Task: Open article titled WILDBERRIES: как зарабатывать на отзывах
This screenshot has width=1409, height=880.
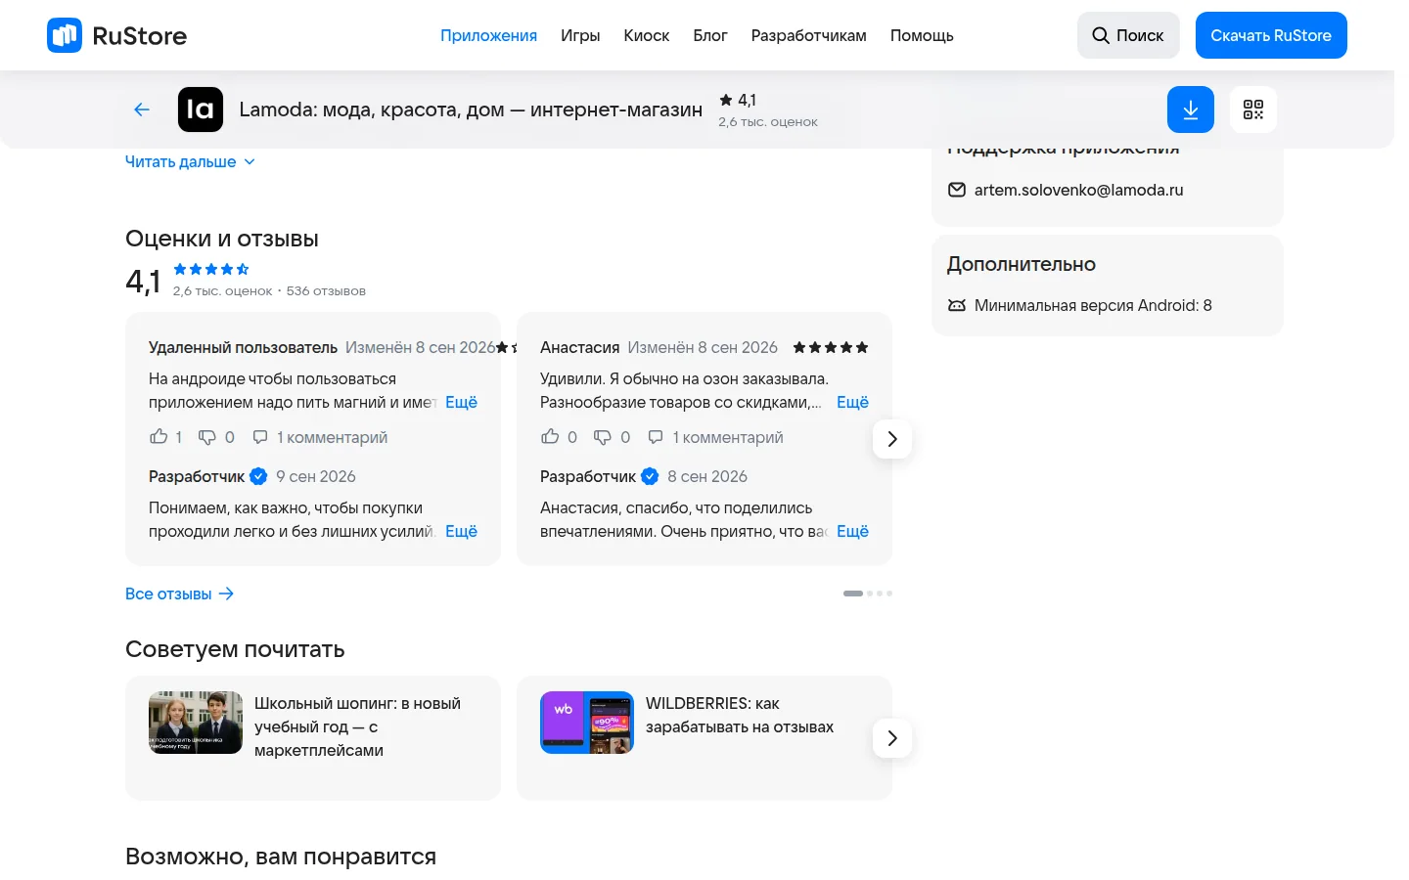Action: pos(740,715)
